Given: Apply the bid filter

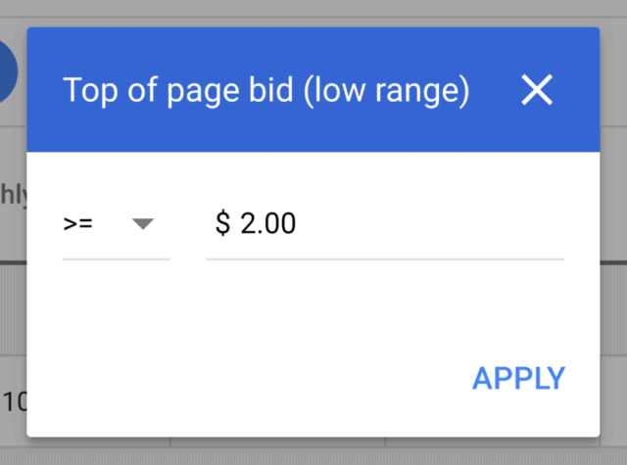Looking at the screenshot, I should click(x=518, y=378).
